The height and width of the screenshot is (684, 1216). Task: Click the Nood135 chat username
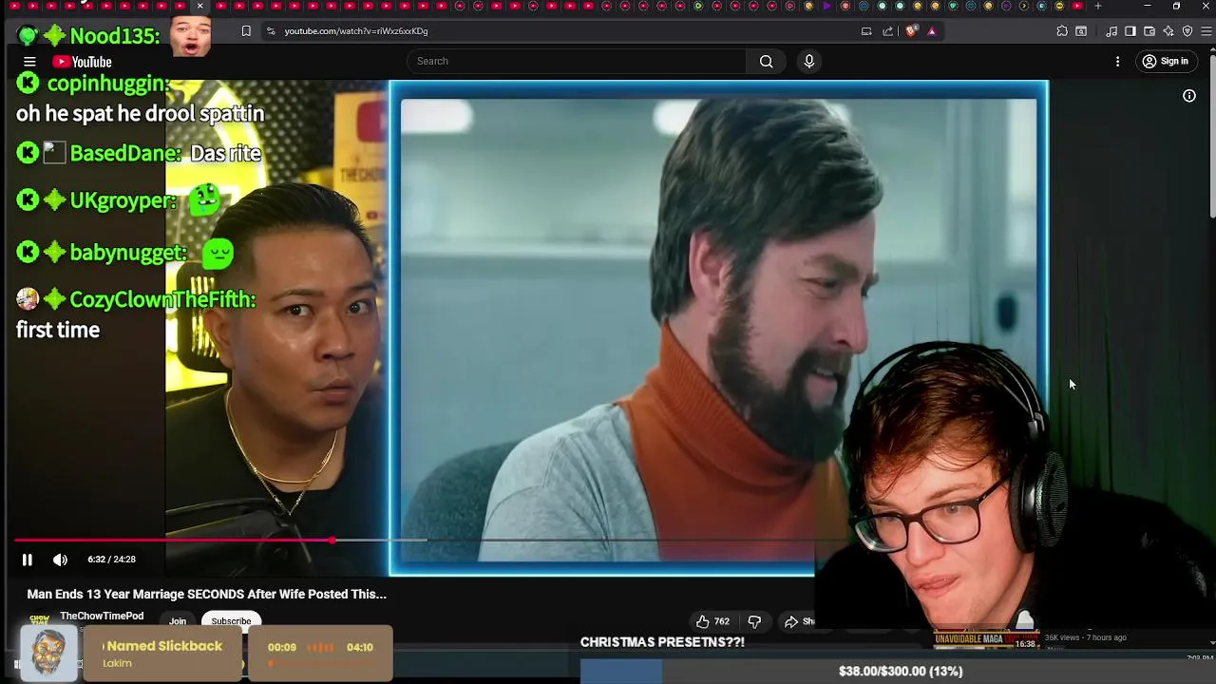tap(115, 37)
